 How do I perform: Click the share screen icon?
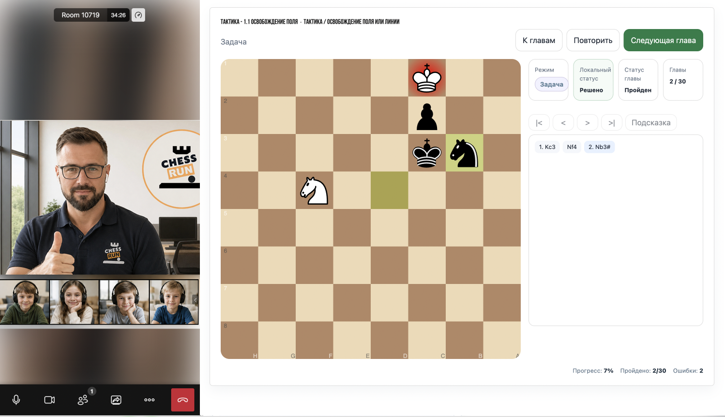click(x=116, y=400)
